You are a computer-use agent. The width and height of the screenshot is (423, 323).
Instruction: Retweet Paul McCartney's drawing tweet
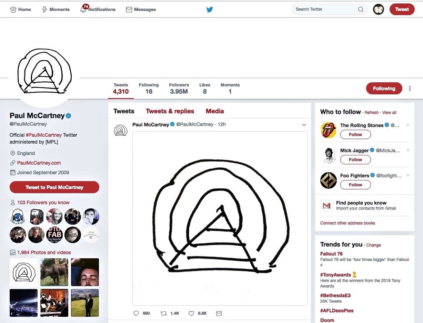(164, 313)
